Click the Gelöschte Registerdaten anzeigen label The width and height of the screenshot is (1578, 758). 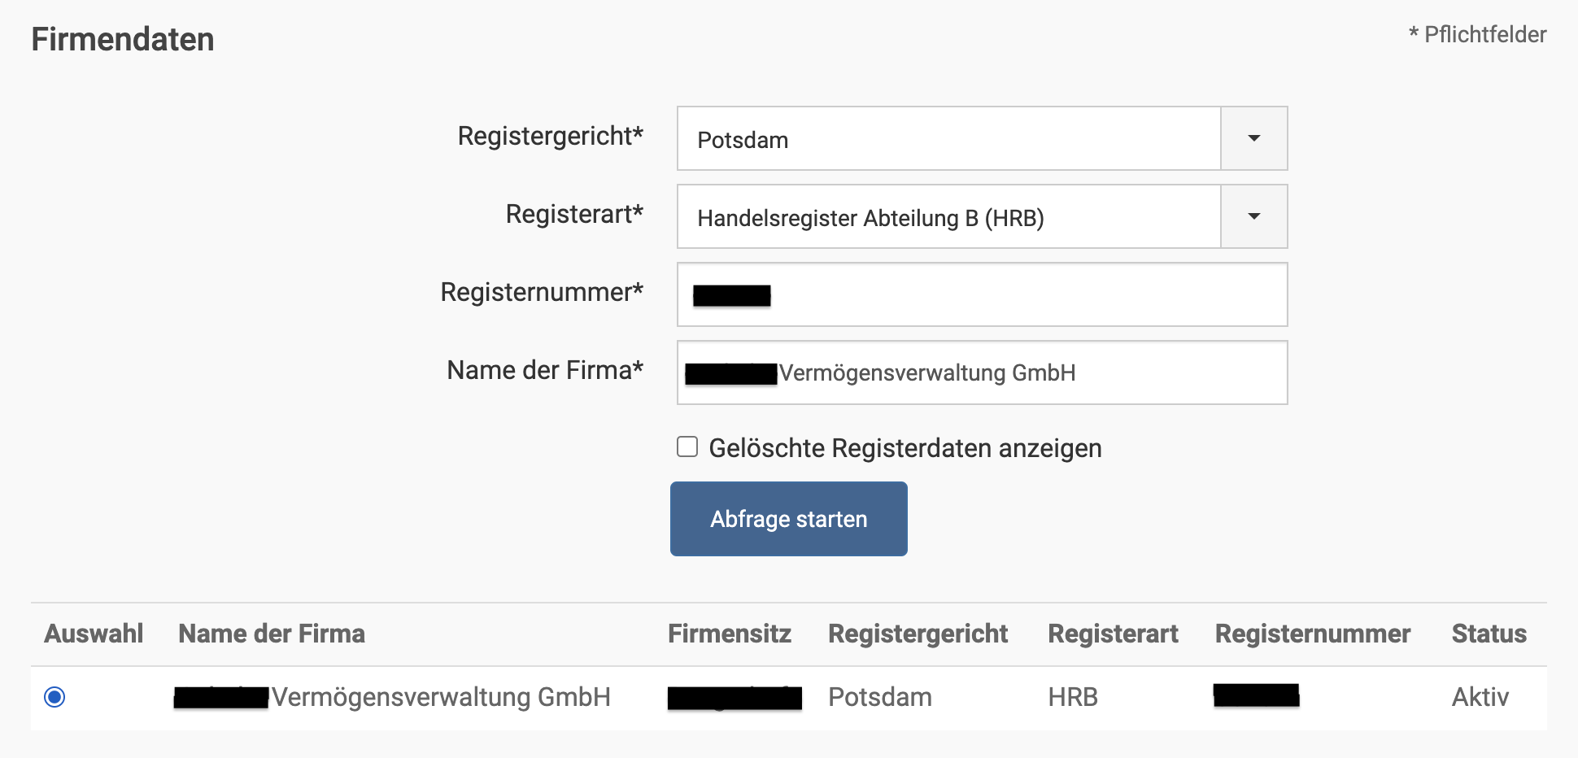(905, 448)
